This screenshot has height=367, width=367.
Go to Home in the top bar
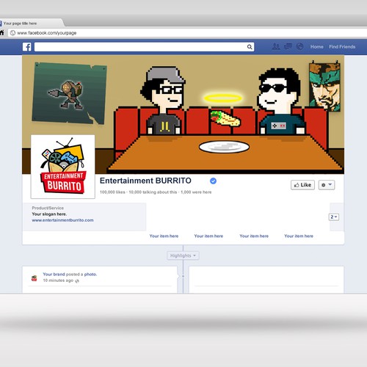pos(317,47)
